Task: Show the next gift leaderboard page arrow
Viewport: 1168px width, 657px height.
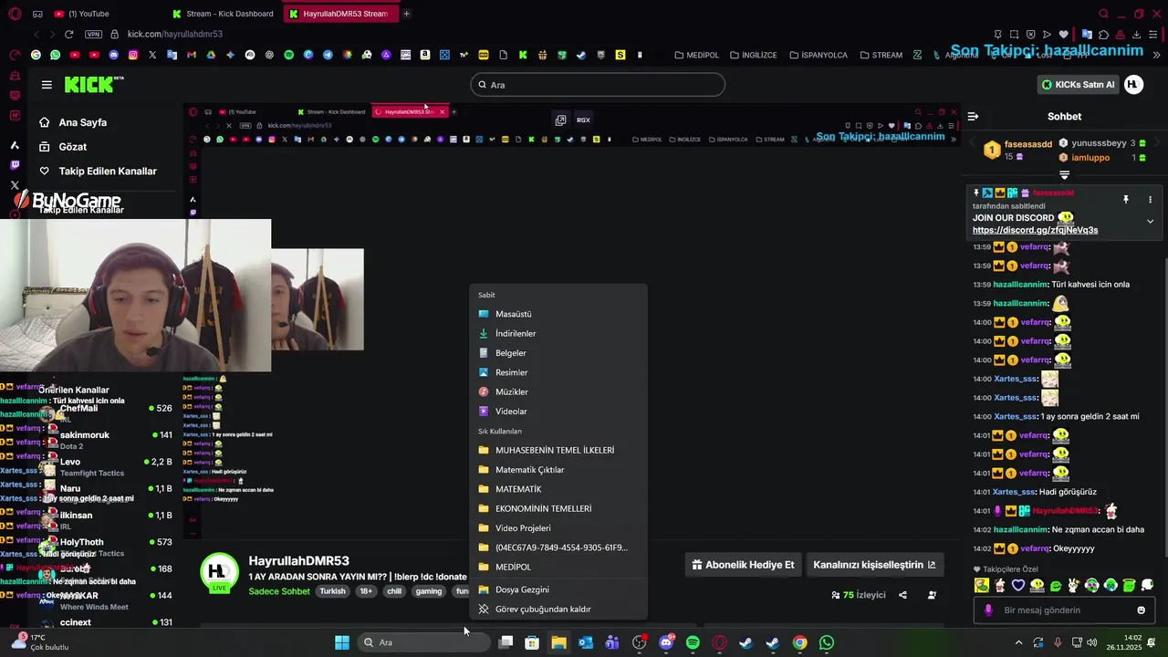Action: tap(1157, 143)
